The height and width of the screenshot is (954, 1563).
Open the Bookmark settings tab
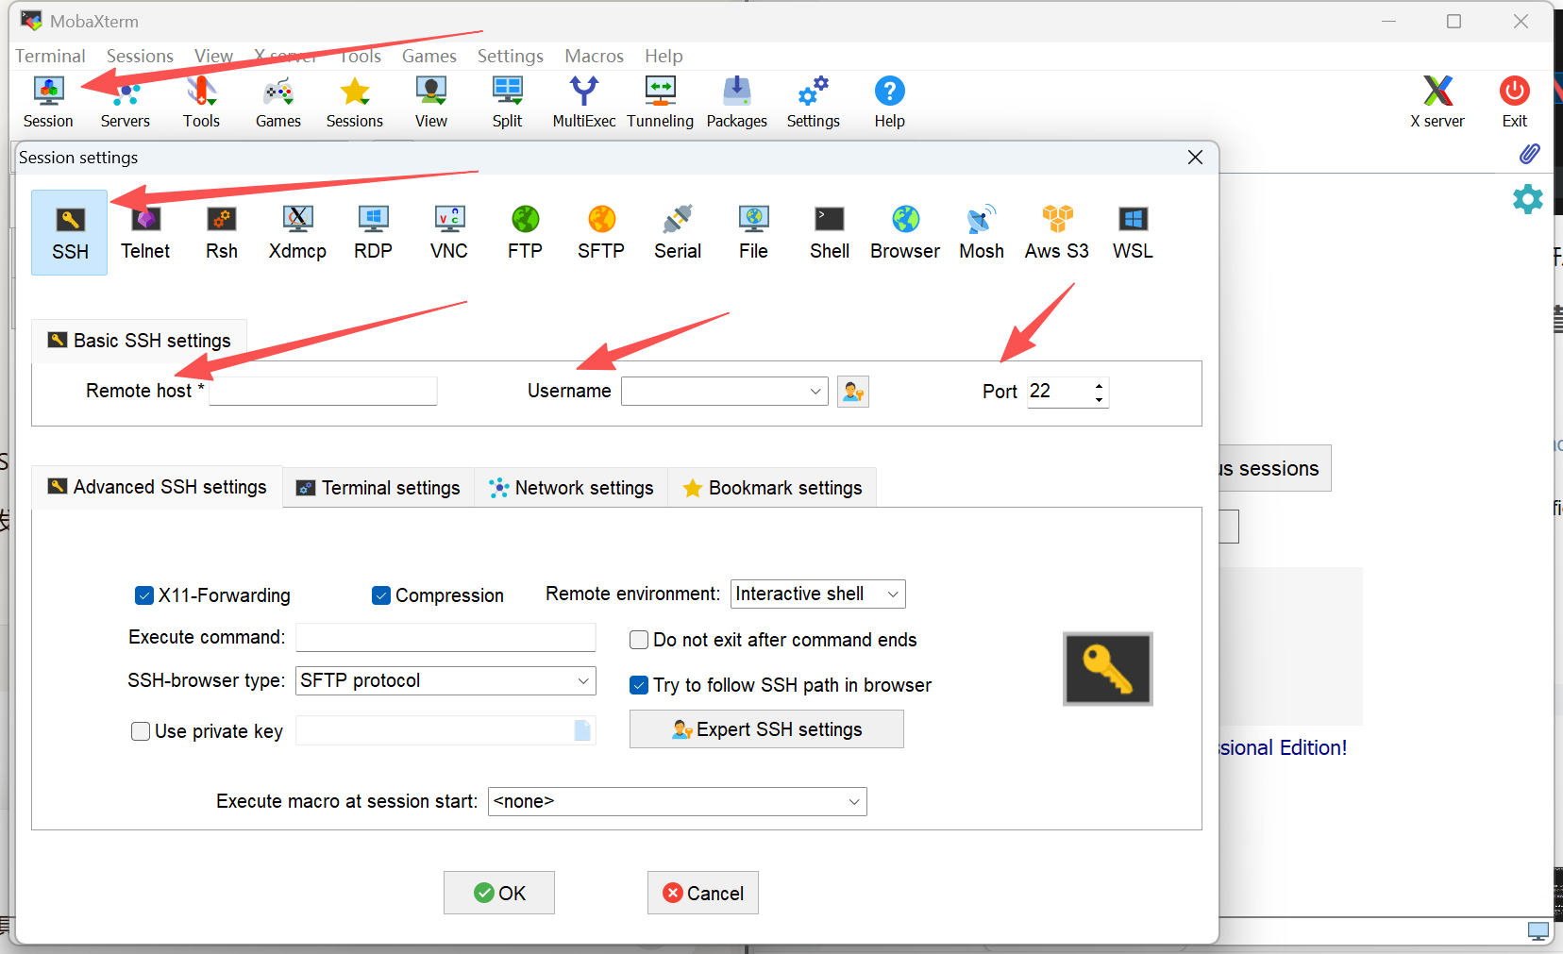click(x=772, y=488)
